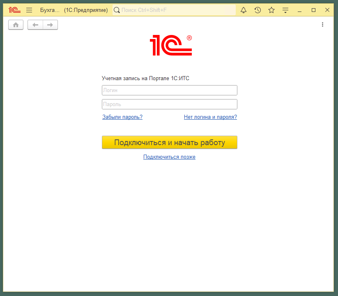The height and width of the screenshot is (296, 338).
Task: Open the three-dot more options menu
Action: pyautogui.click(x=322, y=24)
